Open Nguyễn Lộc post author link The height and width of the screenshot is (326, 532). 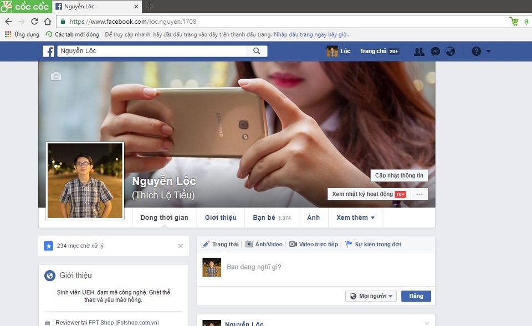coord(244,324)
